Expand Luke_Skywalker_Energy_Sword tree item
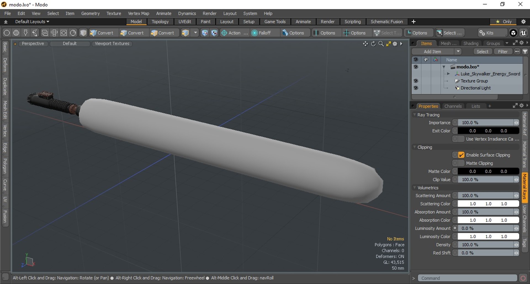This screenshot has height=284, width=530. tap(448, 74)
